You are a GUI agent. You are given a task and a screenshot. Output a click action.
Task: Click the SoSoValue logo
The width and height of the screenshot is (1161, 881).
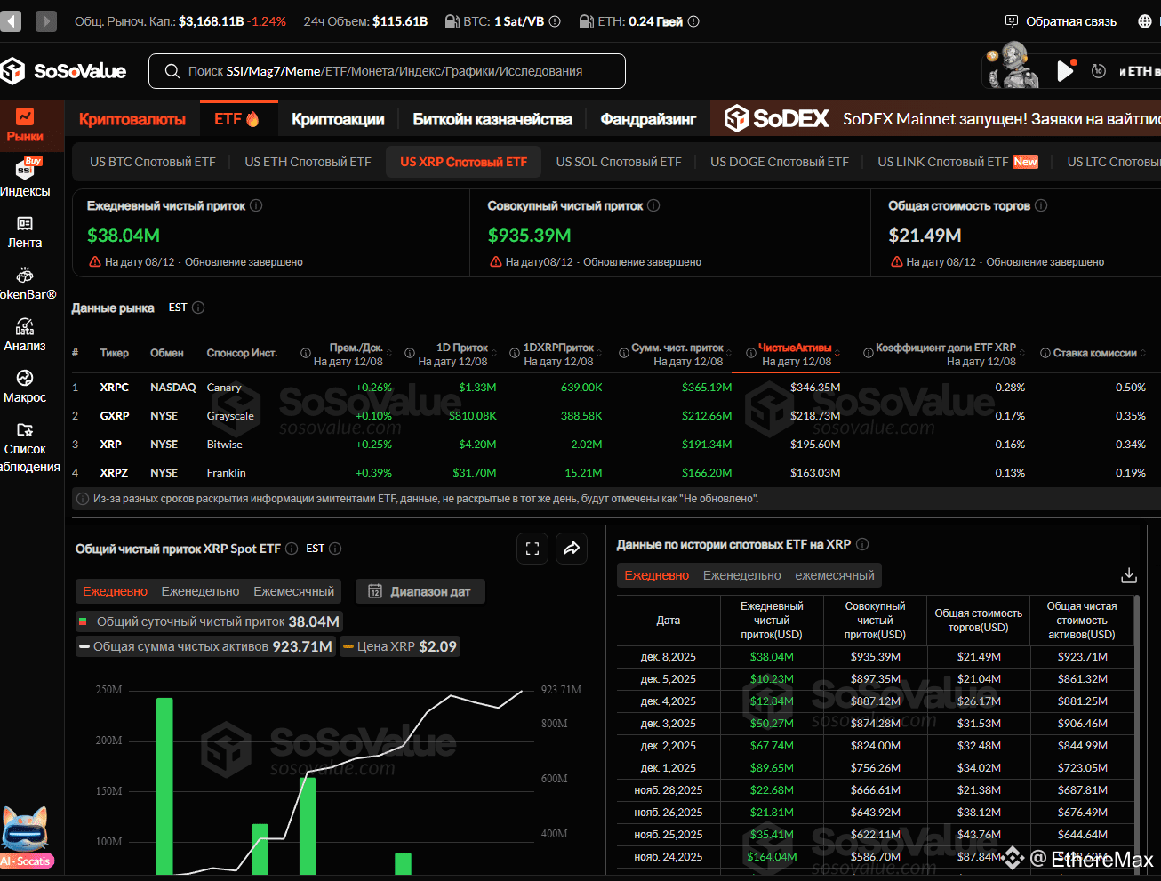(64, 71)
